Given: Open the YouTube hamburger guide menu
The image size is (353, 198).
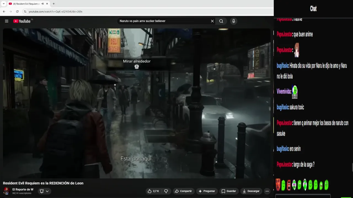Looking at the screenshot, I should 7,21.
